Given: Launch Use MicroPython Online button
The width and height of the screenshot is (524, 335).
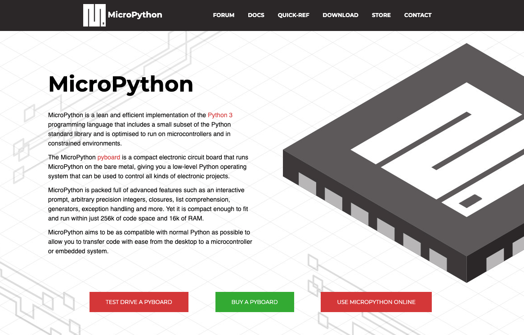Looking at the screenshot, I should [x=376, y=302].
